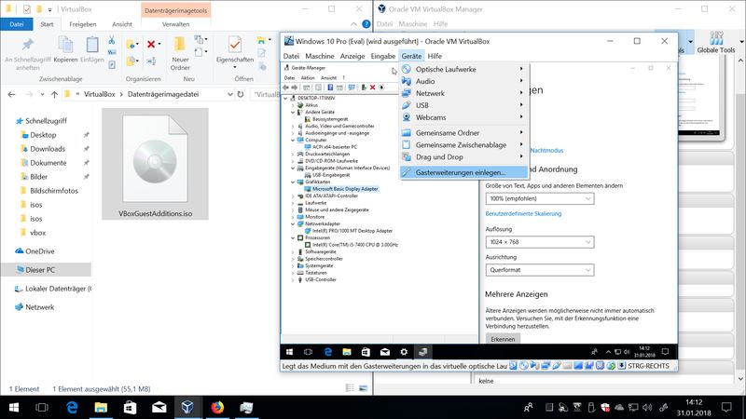This screenshot has width=746, height=419.
Task: Click the rename icon in Organisieren group
Action: pos(151,61)
